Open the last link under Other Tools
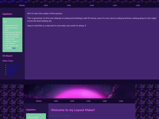This screenshot has height=119, width=159. tap(11, 74)
